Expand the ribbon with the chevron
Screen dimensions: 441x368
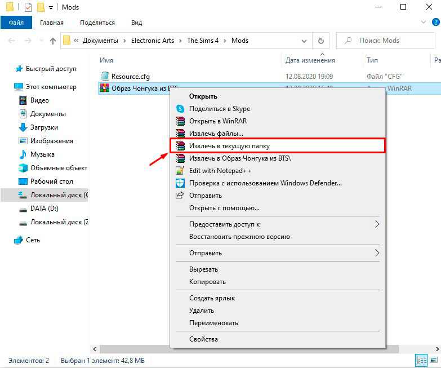(x=424, y=21)
